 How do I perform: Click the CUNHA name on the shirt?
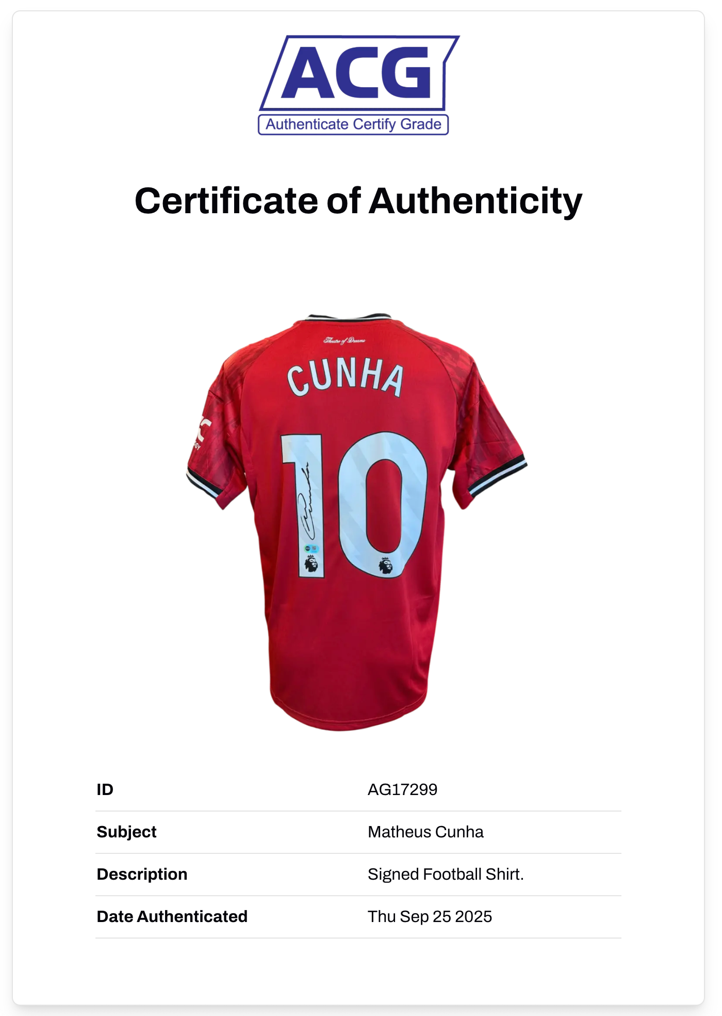pos(345,378)
